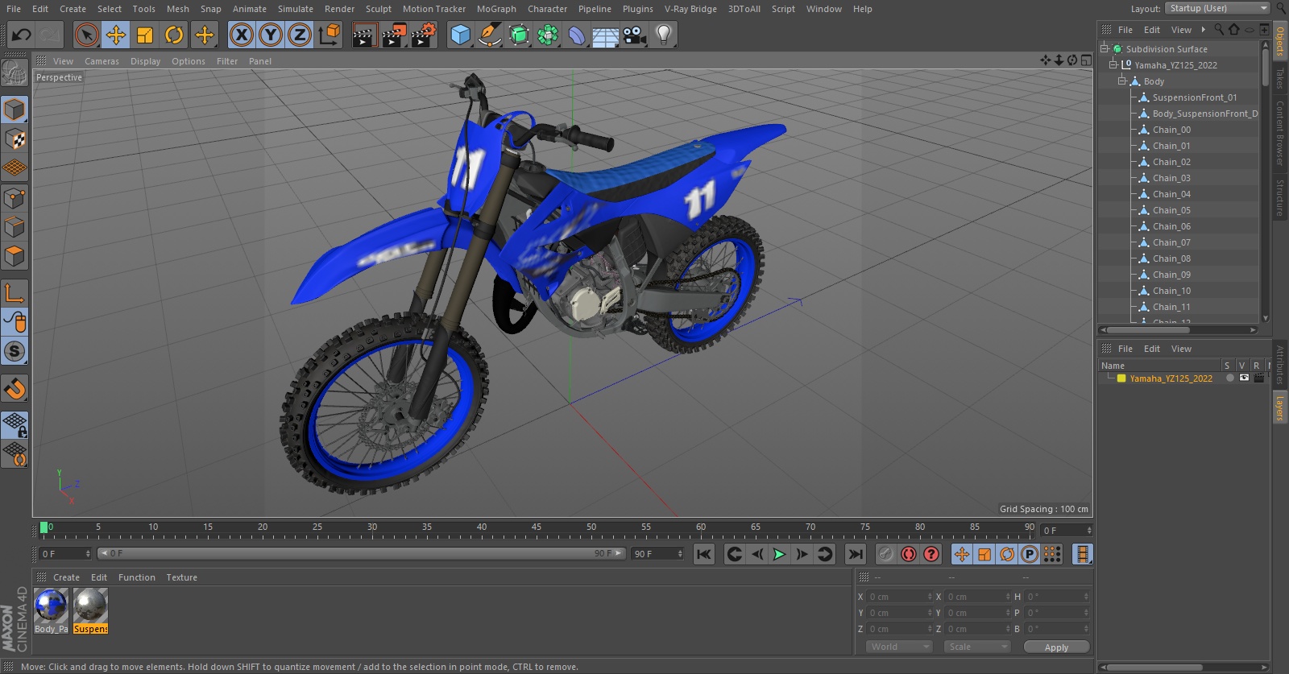Collapse the Subdivision Surface tree node
Viewport: 1289px width, 674px height.
tap(1105, 48)
